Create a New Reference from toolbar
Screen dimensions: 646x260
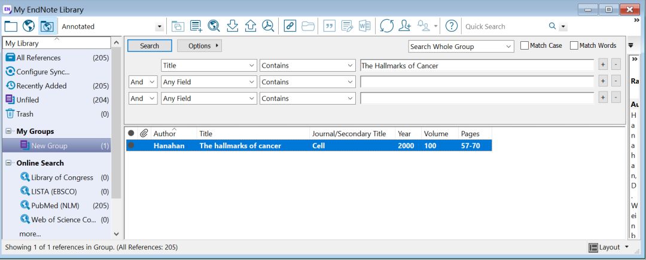pos(196,26)
